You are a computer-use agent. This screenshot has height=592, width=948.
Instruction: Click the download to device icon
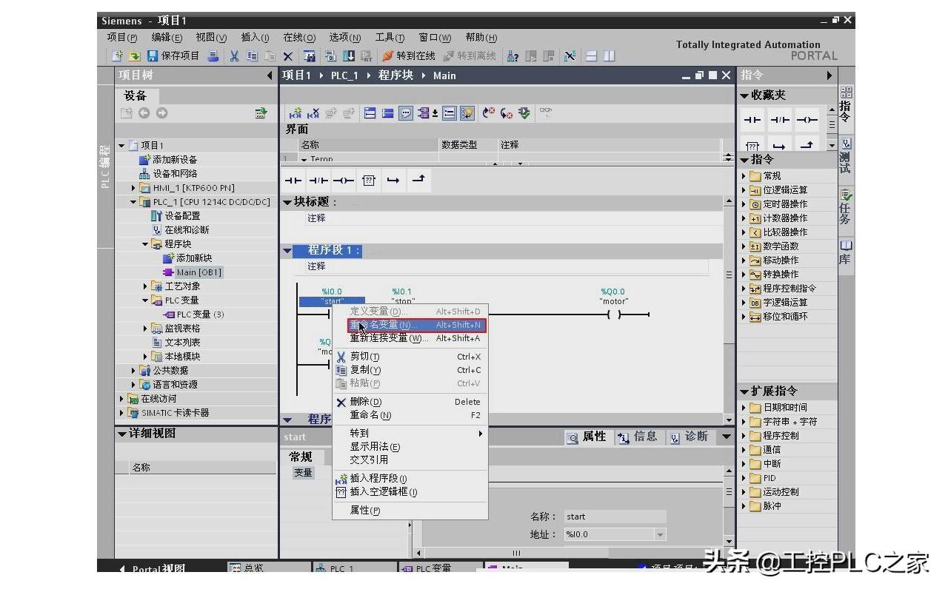348,55
